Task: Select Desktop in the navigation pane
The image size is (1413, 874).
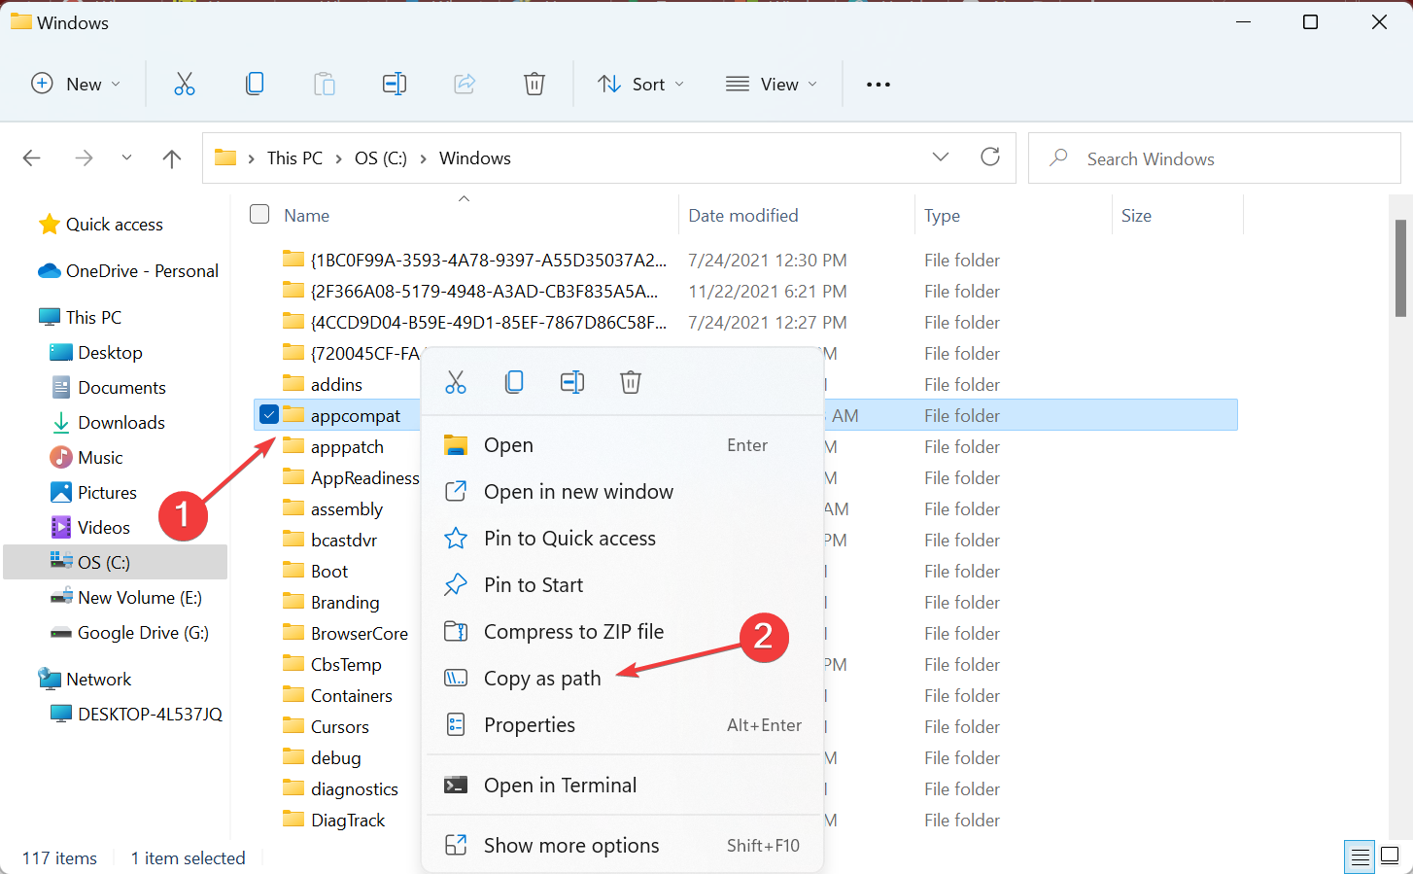Action: point(96,353)
